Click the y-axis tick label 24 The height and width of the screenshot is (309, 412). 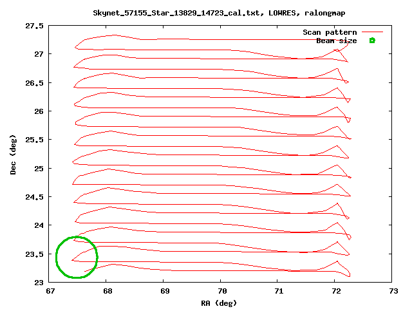pyautogui.click(x=39, y=225)
